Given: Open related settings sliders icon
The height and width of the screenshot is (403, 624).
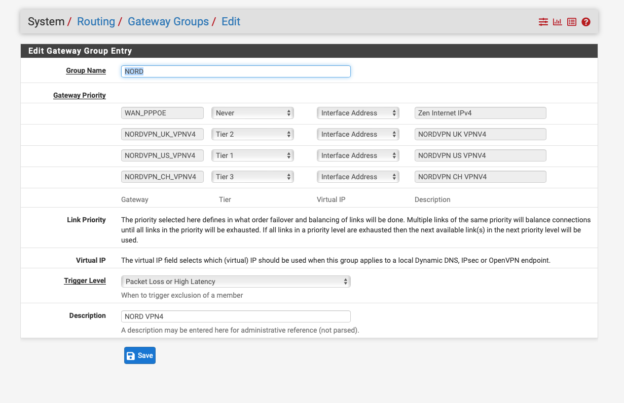Looking at the screenshot, I should point(543,22).
